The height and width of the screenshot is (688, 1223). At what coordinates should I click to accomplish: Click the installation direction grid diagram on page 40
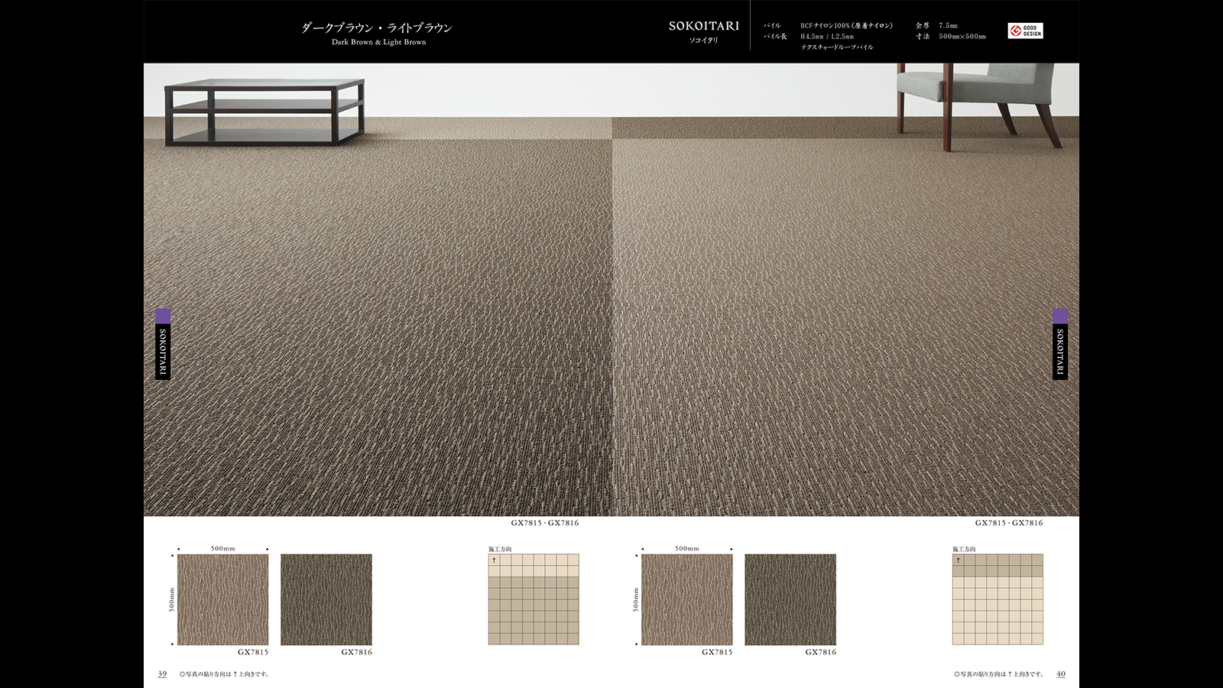point(998,599)
